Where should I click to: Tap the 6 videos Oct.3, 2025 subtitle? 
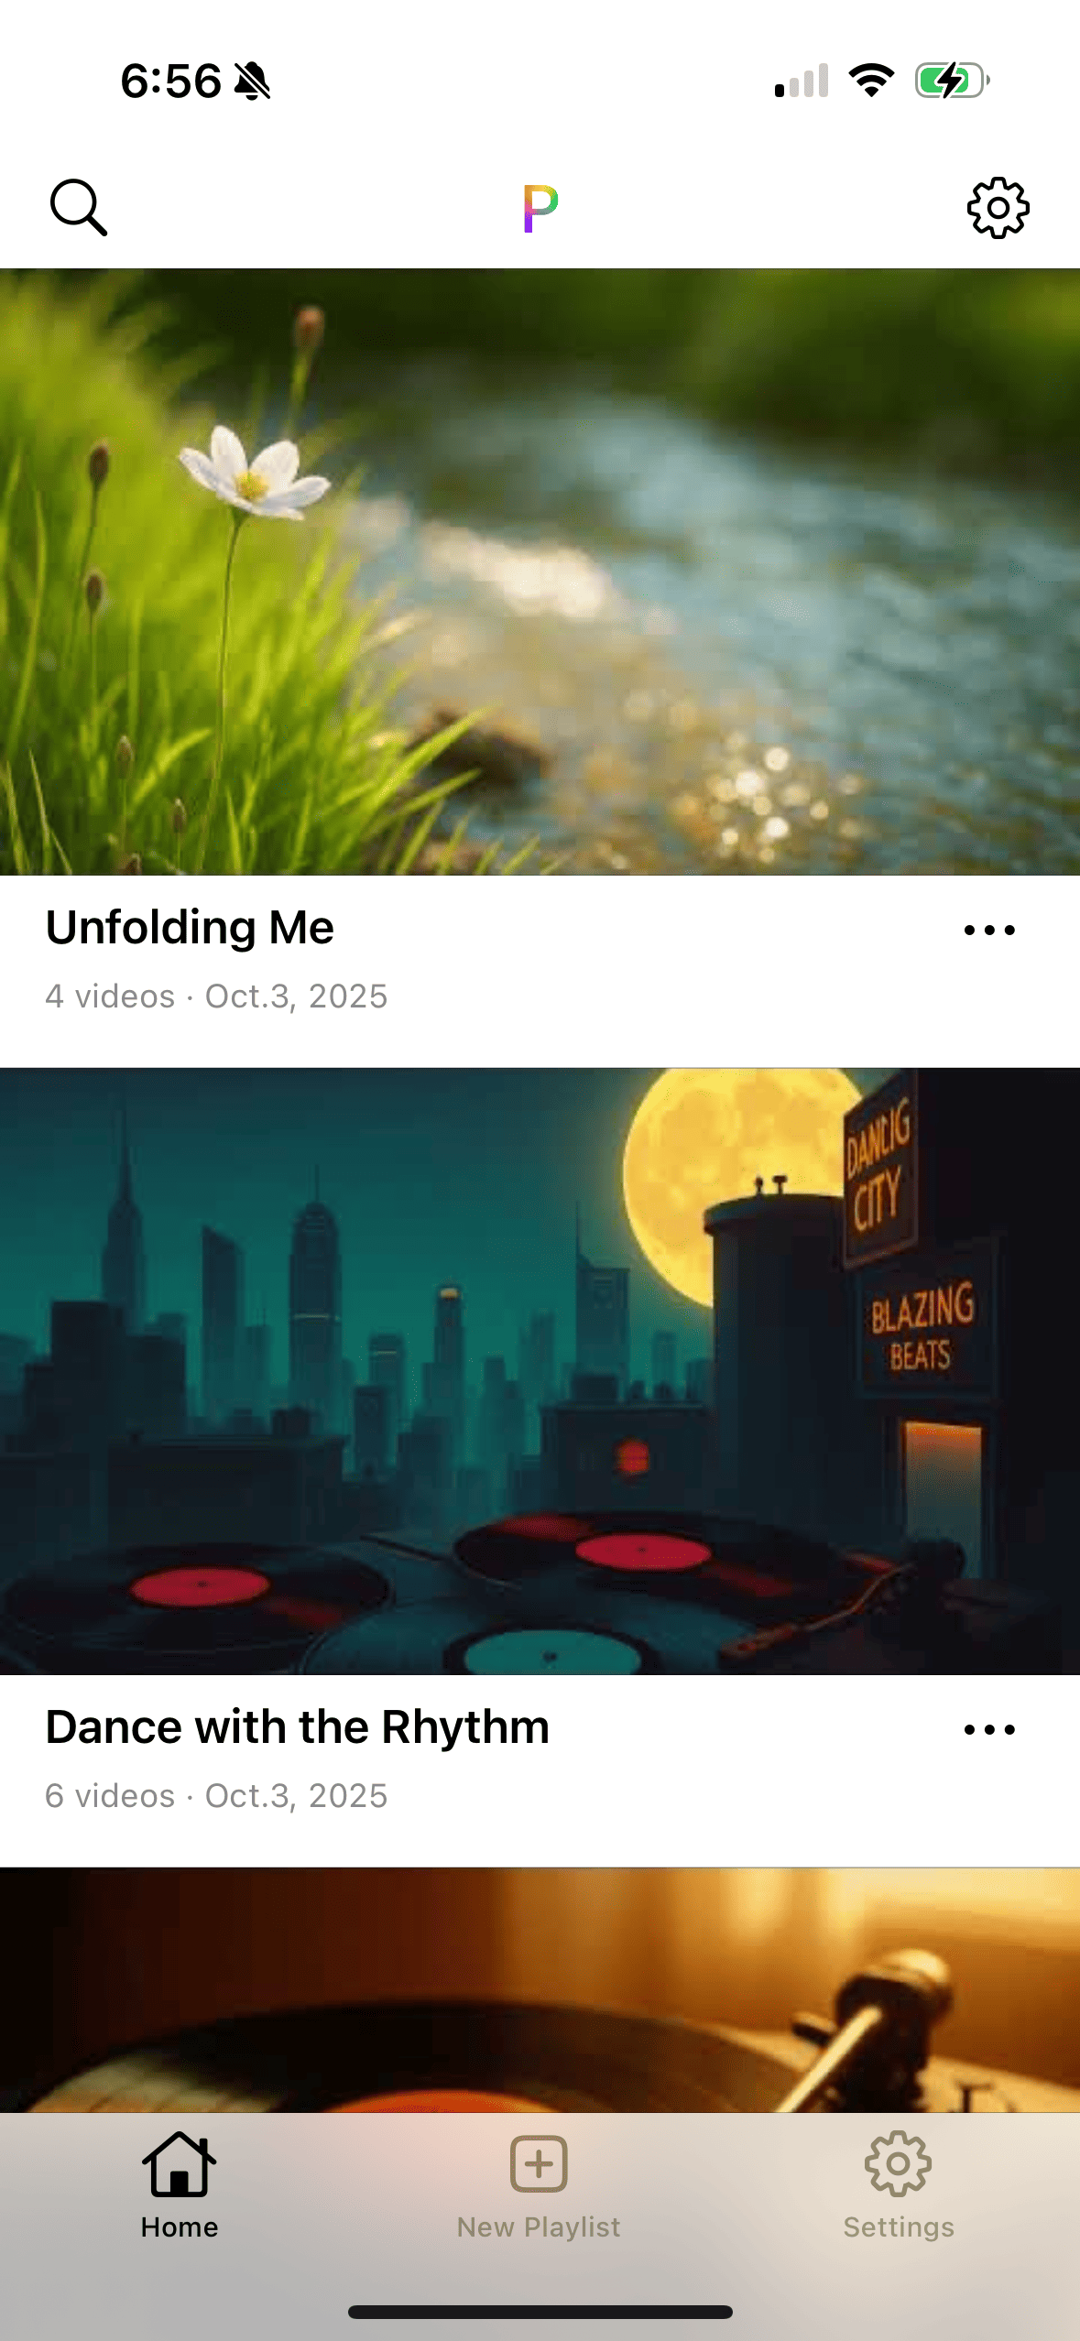click(216, 1796)
